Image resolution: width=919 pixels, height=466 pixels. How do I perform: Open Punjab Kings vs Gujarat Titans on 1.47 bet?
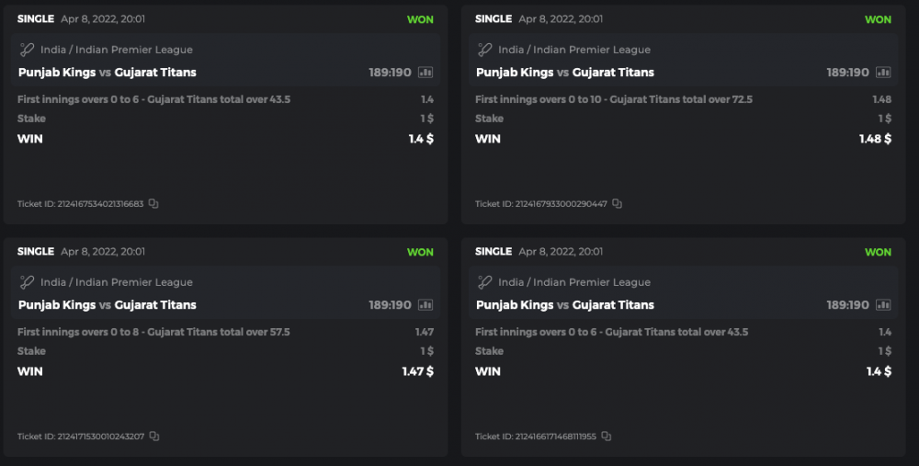click(x=107, y=305)
